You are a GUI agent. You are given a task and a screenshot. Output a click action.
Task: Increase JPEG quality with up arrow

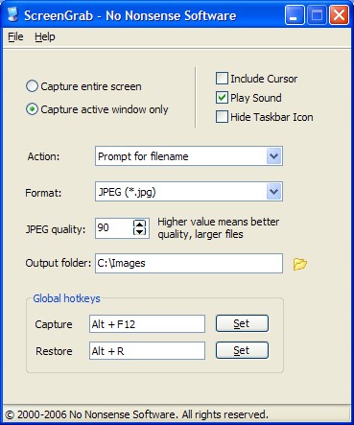[x=139, y=224]
